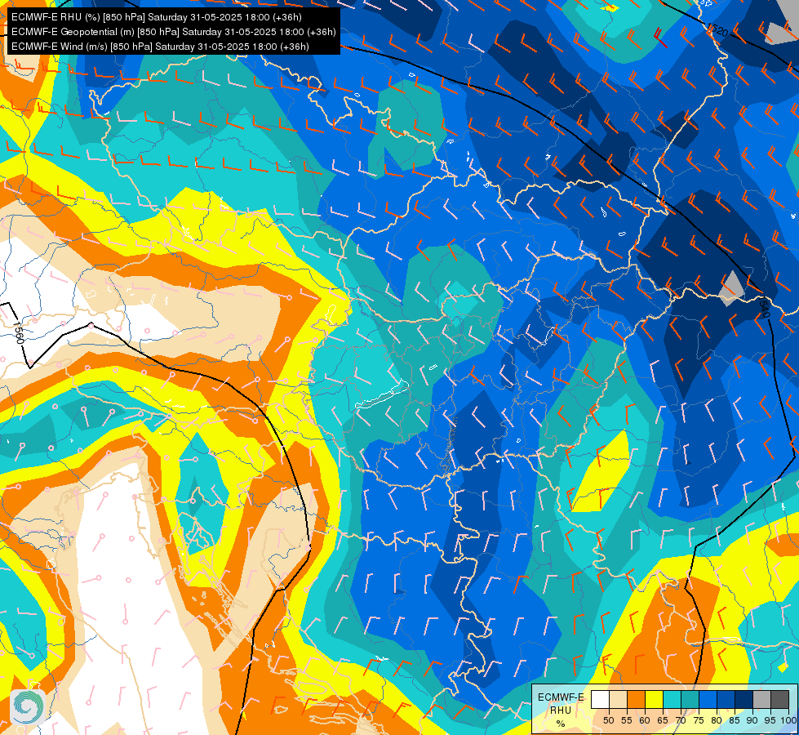Click the orange legend swatch for 55-60%
The height and width of the screenshot is (735, 799).
(x=636, y=699)
